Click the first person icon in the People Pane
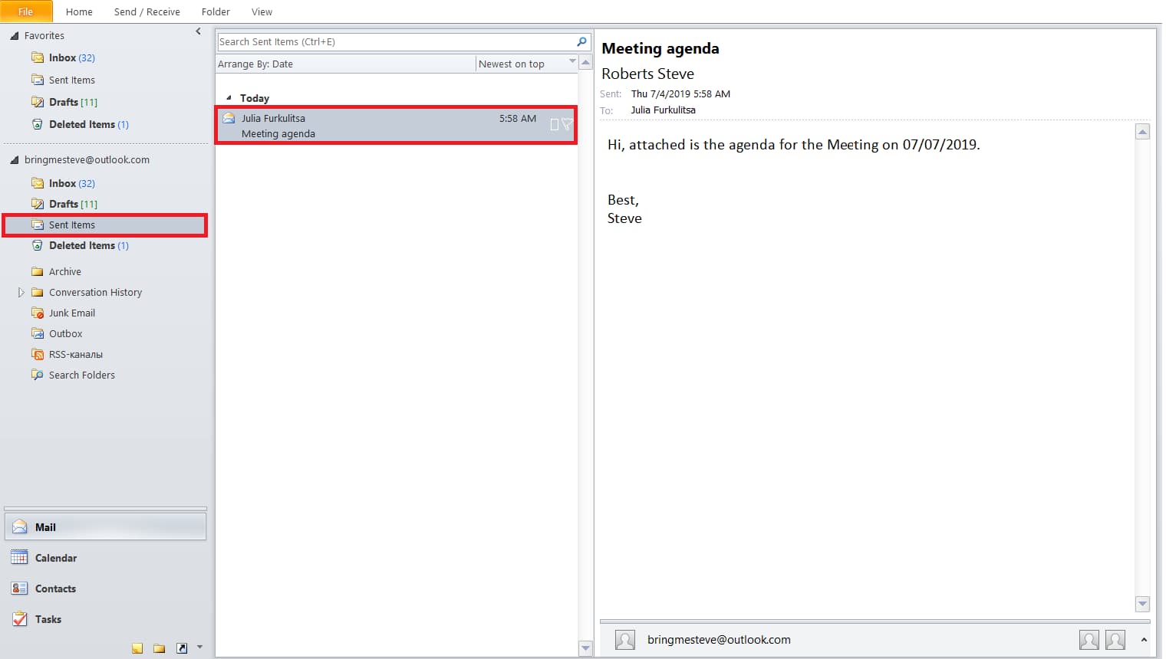Screen dimensions: 1166x659 tap(1089, 640)
